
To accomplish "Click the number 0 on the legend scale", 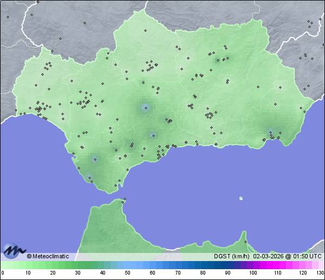I will [3, 273].
